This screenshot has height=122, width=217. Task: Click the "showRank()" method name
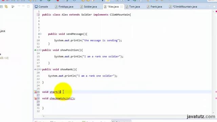coord(68,69)
